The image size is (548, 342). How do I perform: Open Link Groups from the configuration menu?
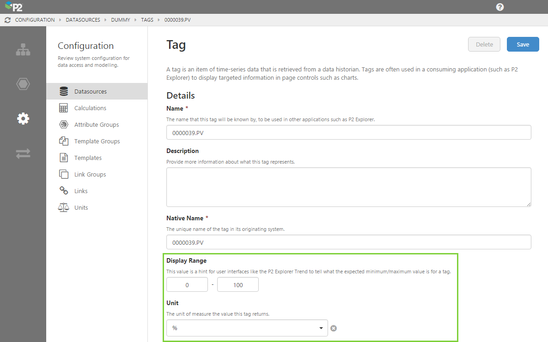[91, 174]
